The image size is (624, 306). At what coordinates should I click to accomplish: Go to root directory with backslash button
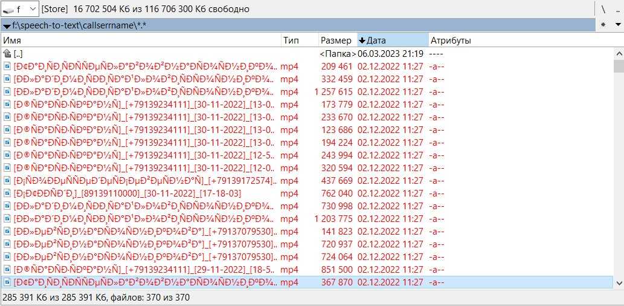603,9
